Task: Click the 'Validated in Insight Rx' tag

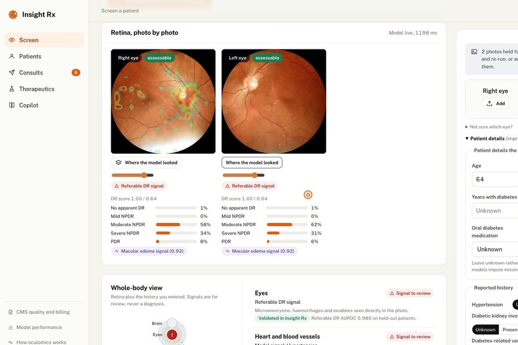Action: [282, 318]
